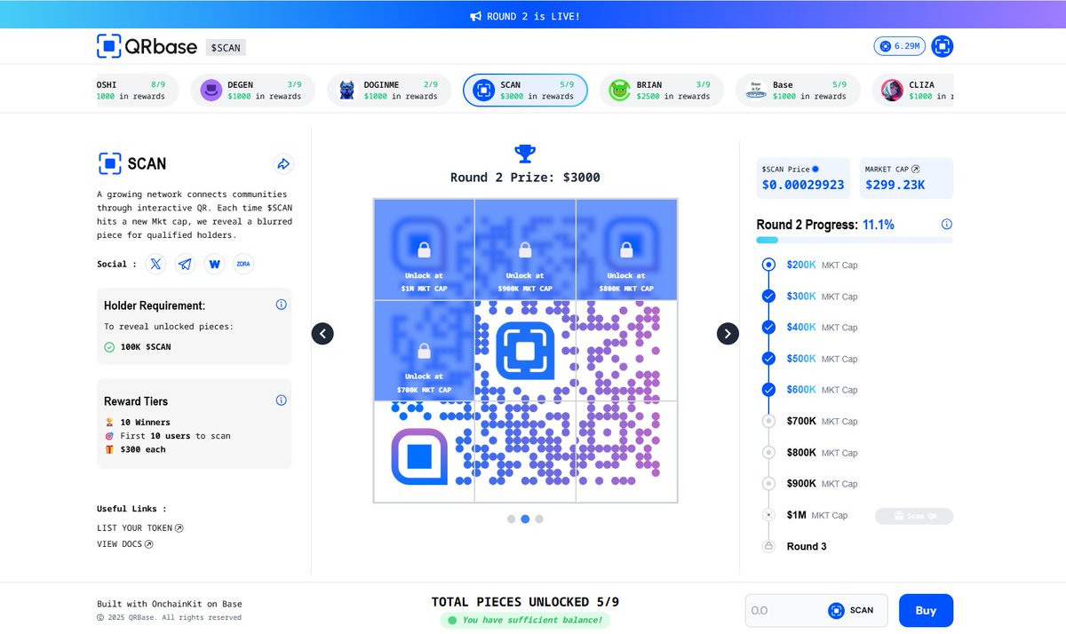Select the SCAN token tab
The width and height of the screenshot is (1066, 634).
click(525, 90)
